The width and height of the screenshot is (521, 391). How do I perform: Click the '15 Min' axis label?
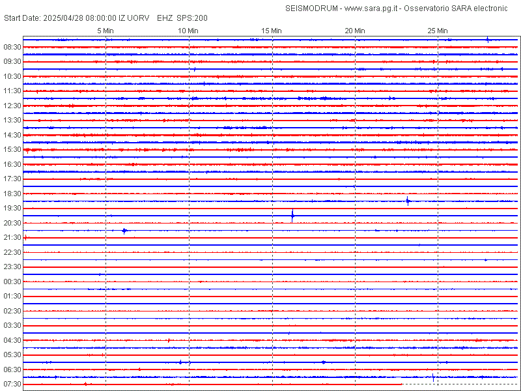(272, 31)
